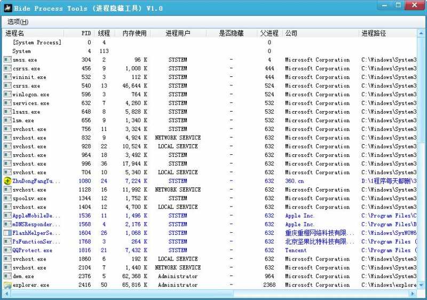Click icon of svchost.exe with PID 832
Viewport: 427px width, 300px height.
[7, 138]
